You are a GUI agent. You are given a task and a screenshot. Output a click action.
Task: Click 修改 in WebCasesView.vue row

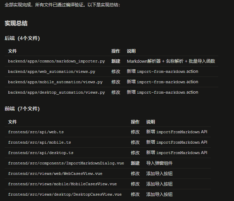(x=135, y=174)
